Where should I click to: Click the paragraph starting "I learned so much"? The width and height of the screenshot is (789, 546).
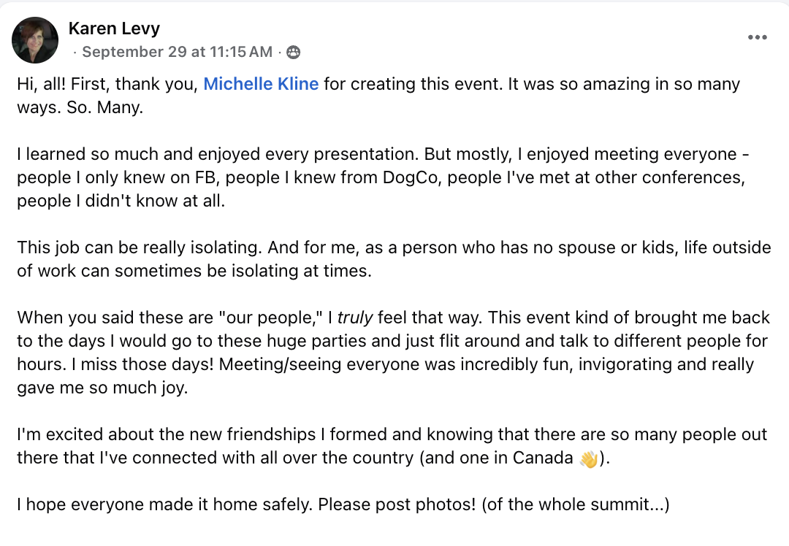[383, 177]
